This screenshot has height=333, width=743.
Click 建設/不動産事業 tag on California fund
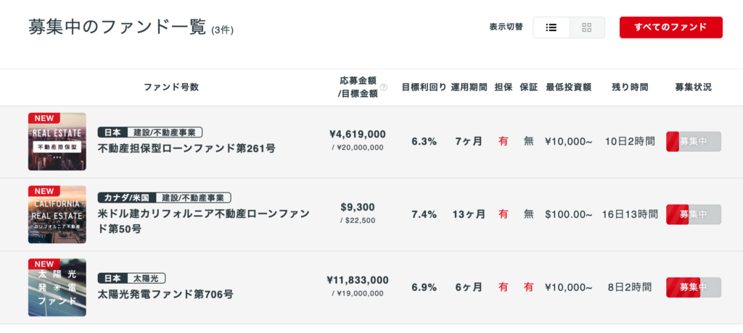(193, 197)
